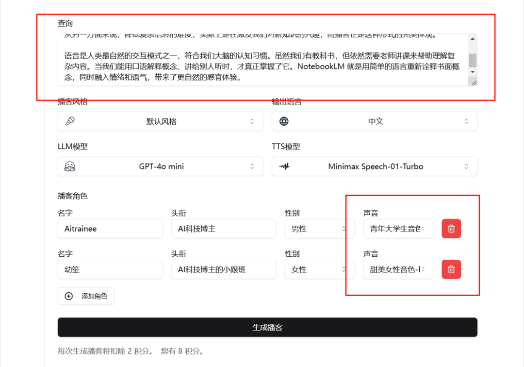The height and width of the screenshot is (367, 524).
Task: Click the waveform icon beside Minimax Speech-01-Turbo
Action: pyautogui.click(x=284, y=166)
